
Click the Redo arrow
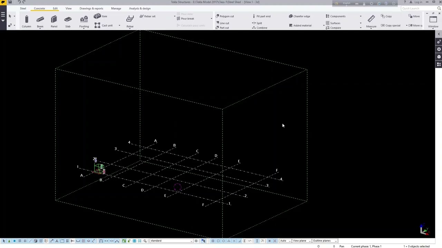pos(24,2)
